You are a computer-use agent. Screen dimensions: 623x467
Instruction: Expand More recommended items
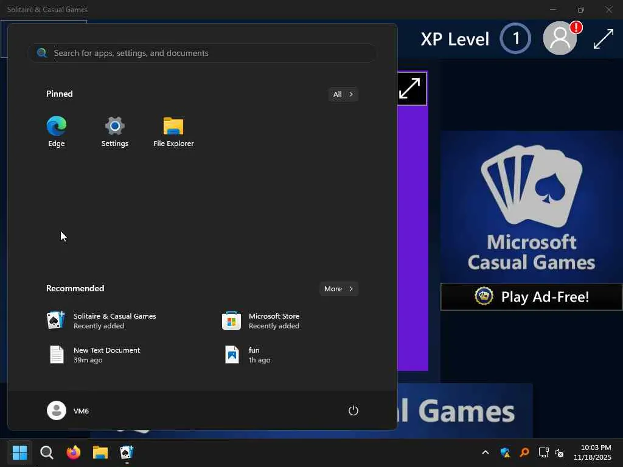click(338, 289)
